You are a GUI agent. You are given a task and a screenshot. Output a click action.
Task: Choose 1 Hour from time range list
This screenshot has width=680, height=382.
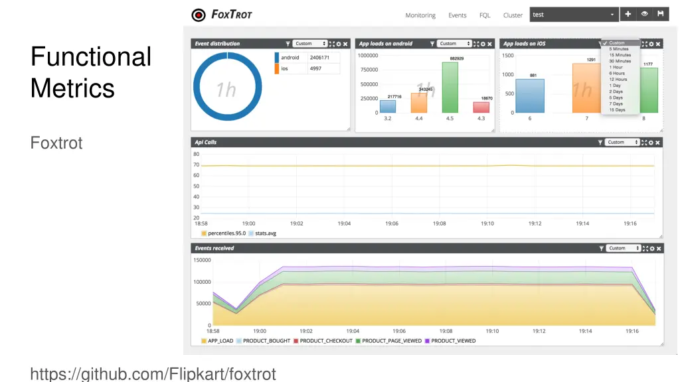pyautogui.click(x=621, y=67)
